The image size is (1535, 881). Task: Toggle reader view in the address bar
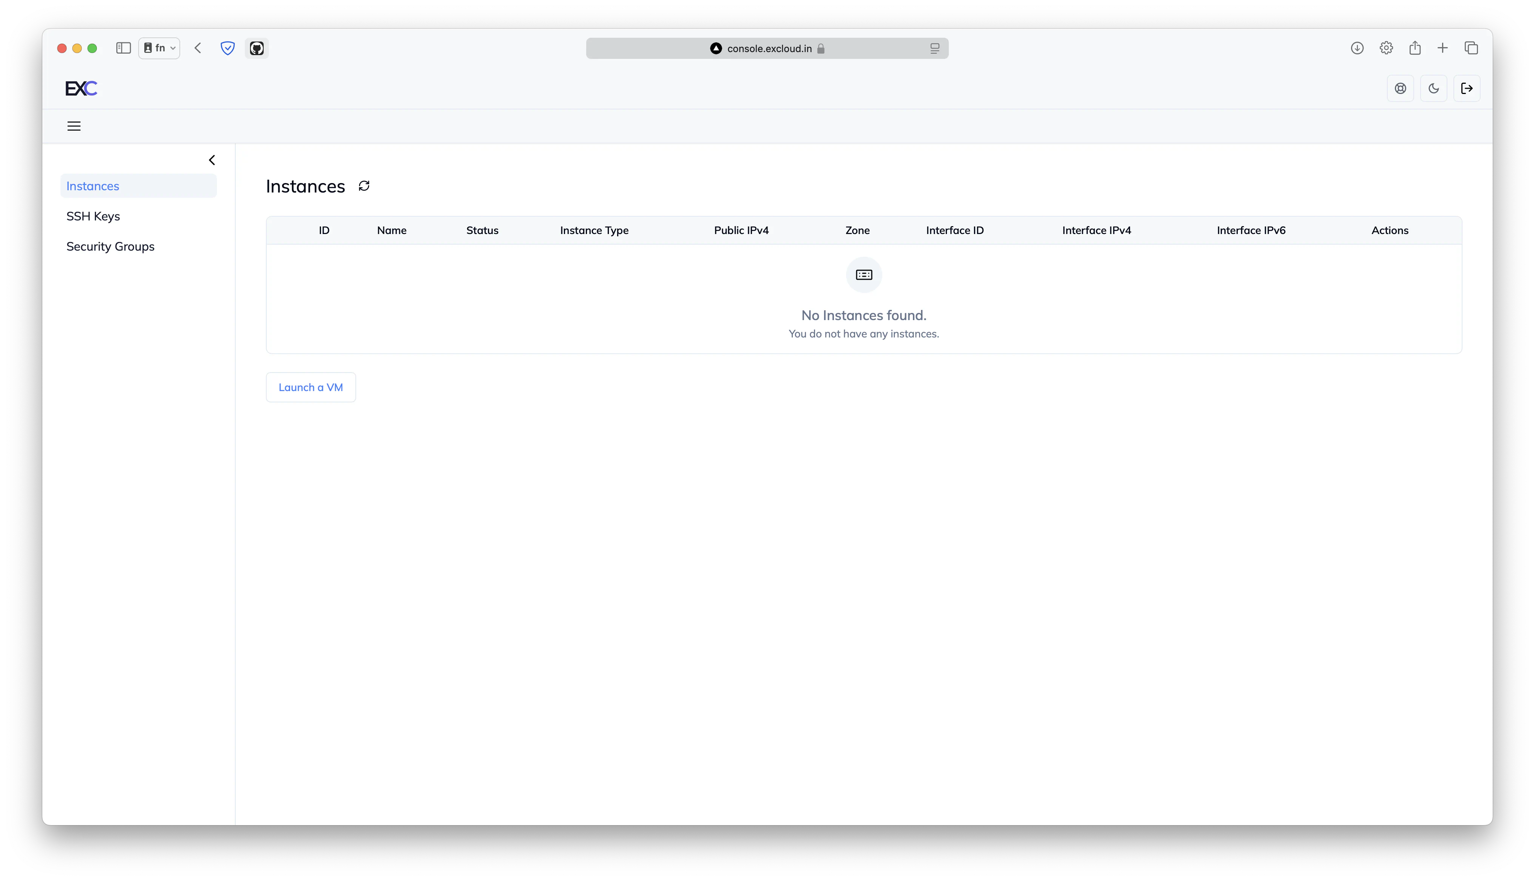(x=934, y=48)
